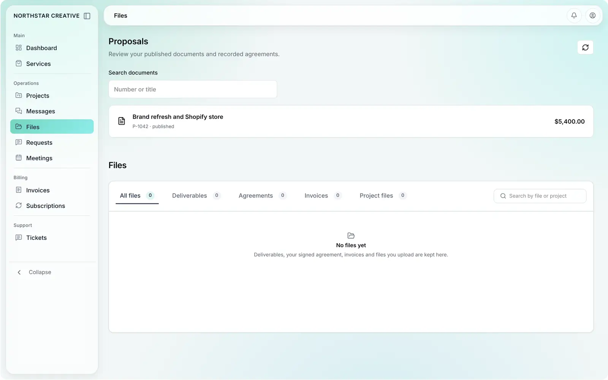The width and height of the screenshot is (608, 380).
Task: Click the document icon on proposal P-1042
Action: pos(122,121)
